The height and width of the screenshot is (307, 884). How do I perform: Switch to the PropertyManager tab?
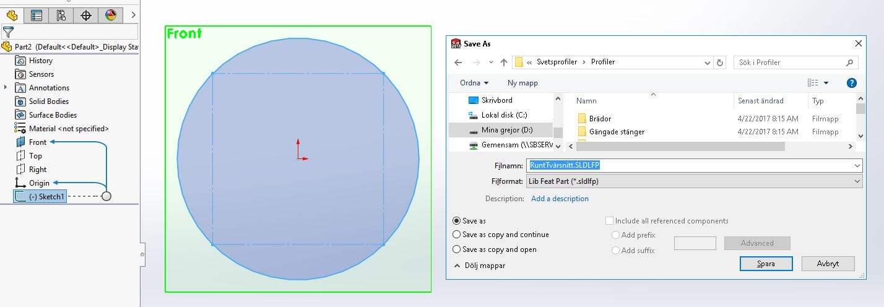pos(37,15)
